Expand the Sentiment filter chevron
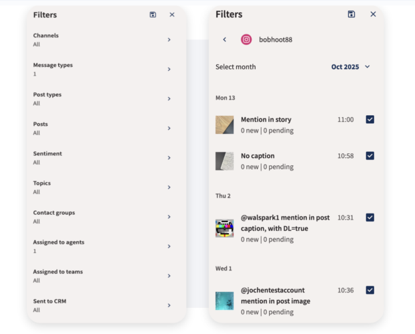415x334 pixels. 169,158
